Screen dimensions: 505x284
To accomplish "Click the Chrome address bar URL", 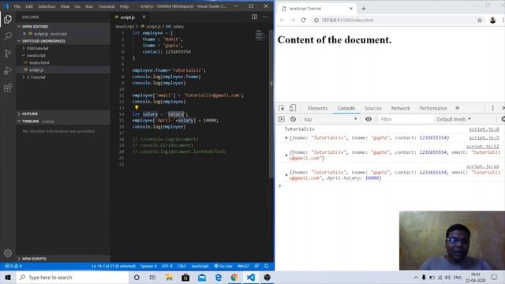I will click(347, 20).
